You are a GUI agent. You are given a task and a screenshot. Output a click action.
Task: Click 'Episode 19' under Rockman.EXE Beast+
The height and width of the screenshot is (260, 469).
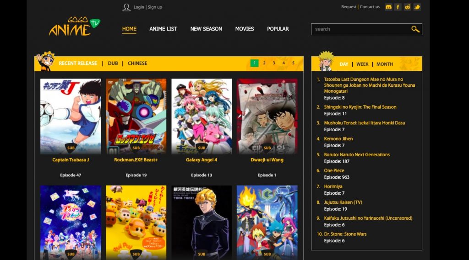click(136, 175)
